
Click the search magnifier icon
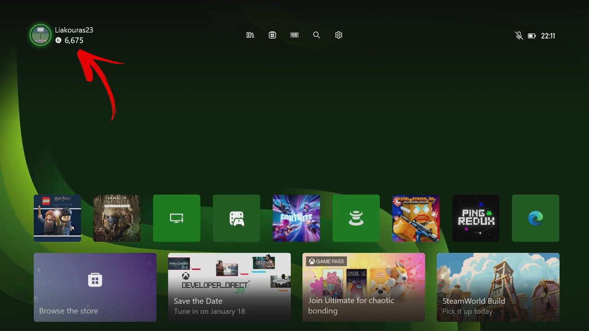[x=317, y=35]
